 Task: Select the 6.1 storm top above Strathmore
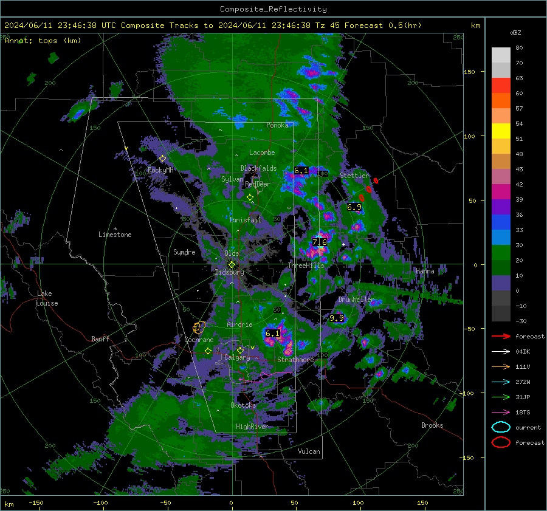coord(272,334)
